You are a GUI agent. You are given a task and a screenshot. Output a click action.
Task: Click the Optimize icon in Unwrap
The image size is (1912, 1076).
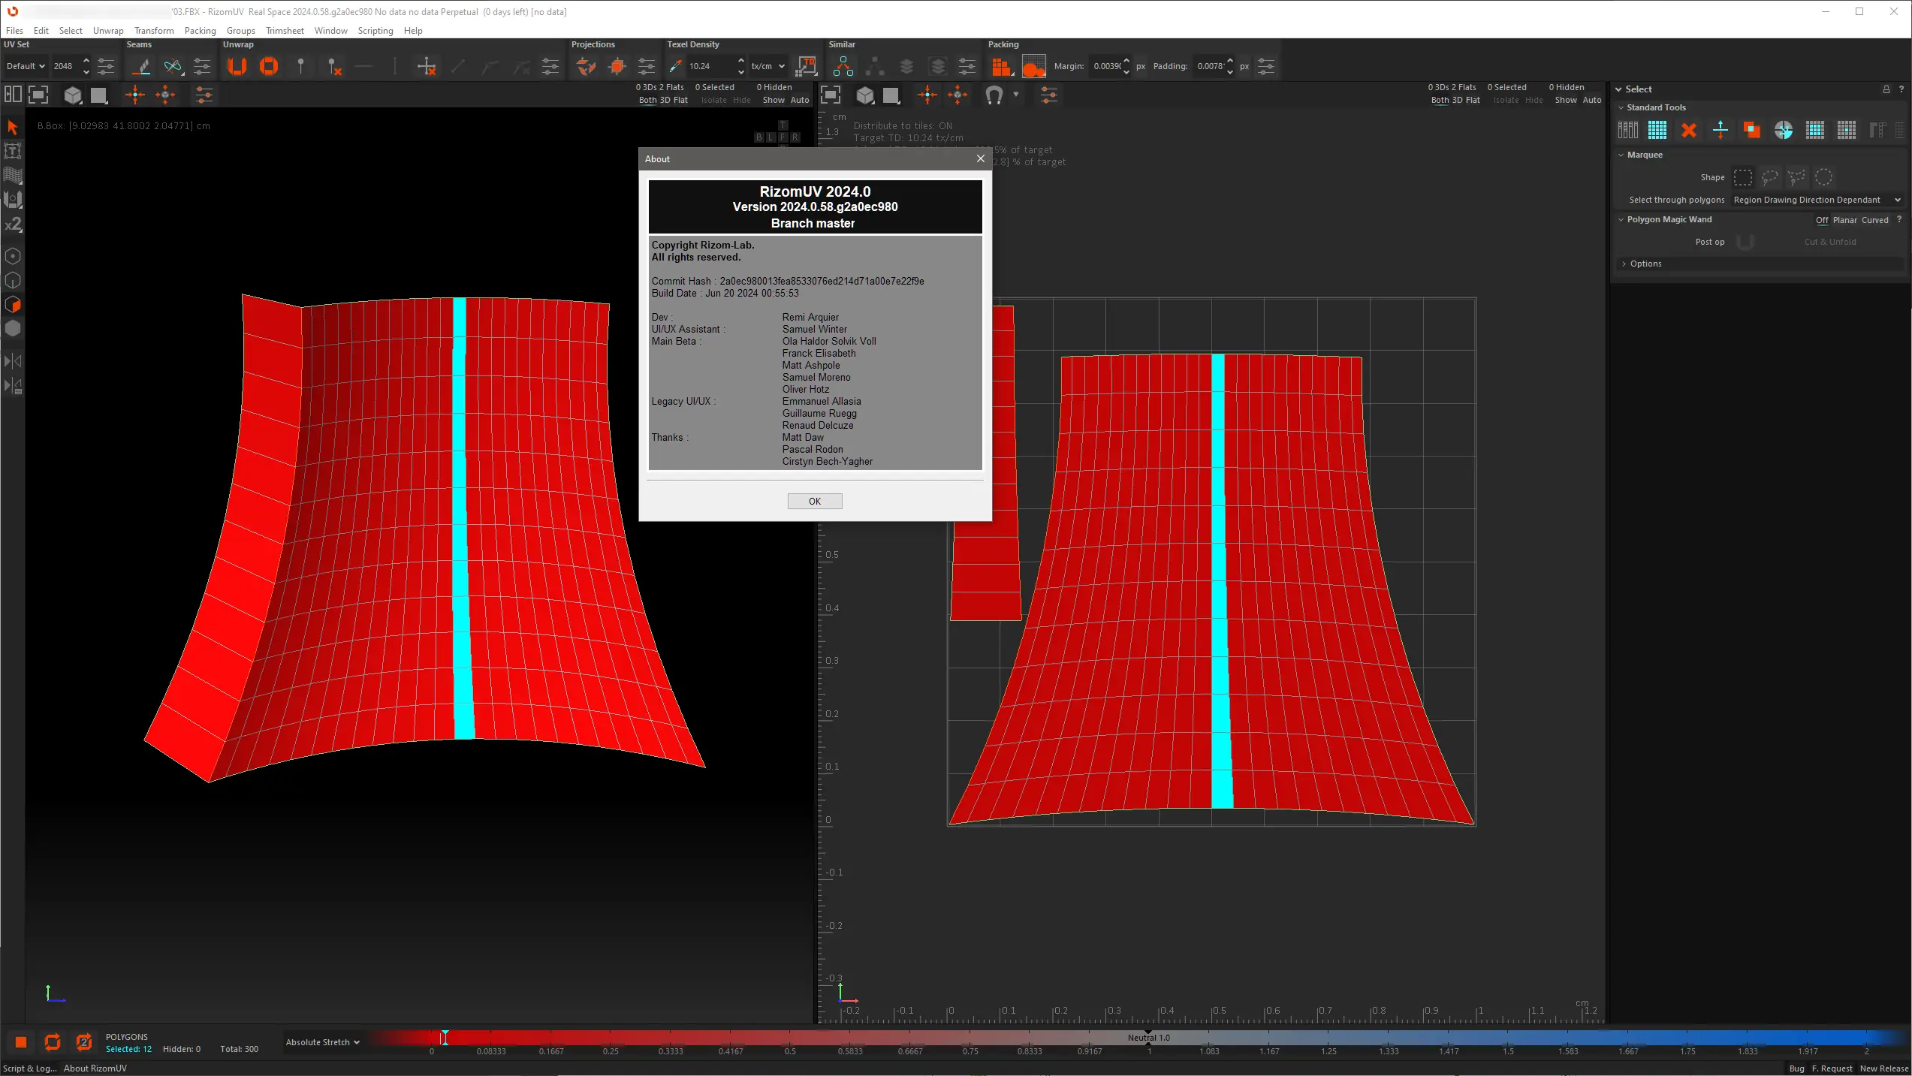point(269,67)
